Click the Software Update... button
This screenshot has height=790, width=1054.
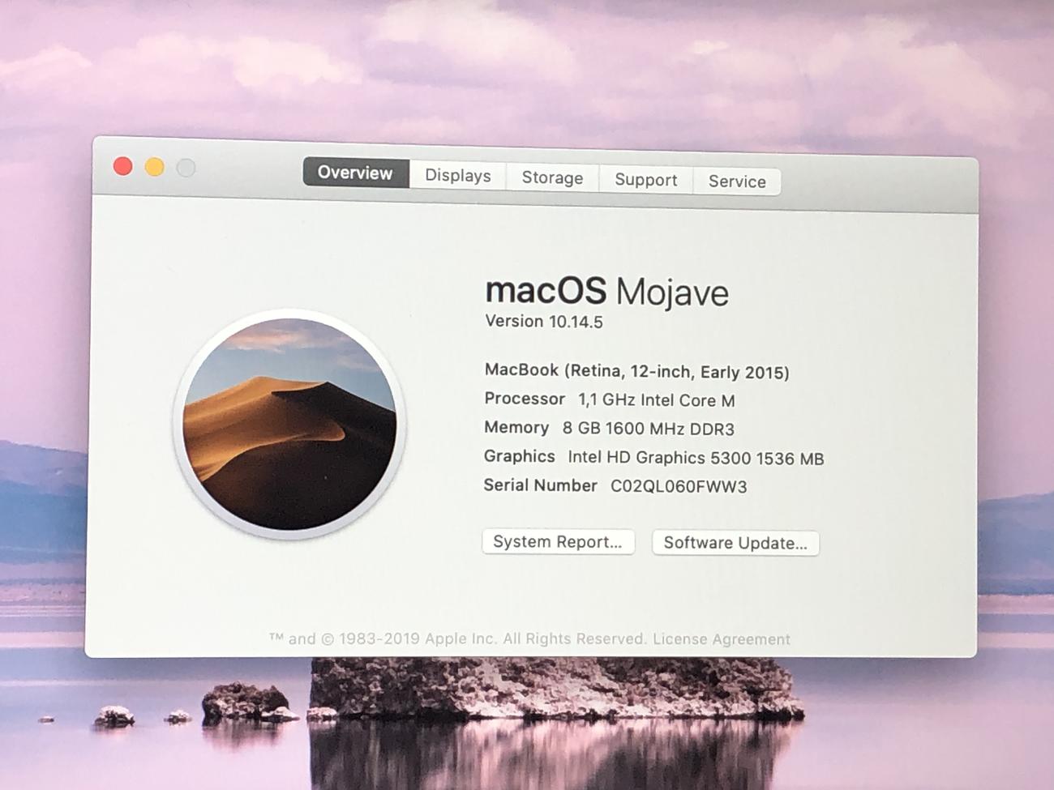click(x=735, y=543)
